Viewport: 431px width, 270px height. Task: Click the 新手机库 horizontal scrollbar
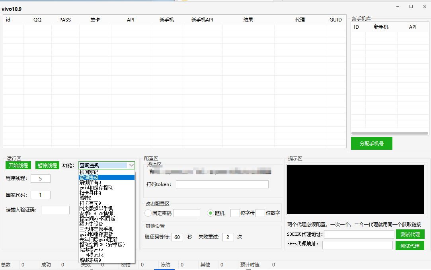coord(389,133)
